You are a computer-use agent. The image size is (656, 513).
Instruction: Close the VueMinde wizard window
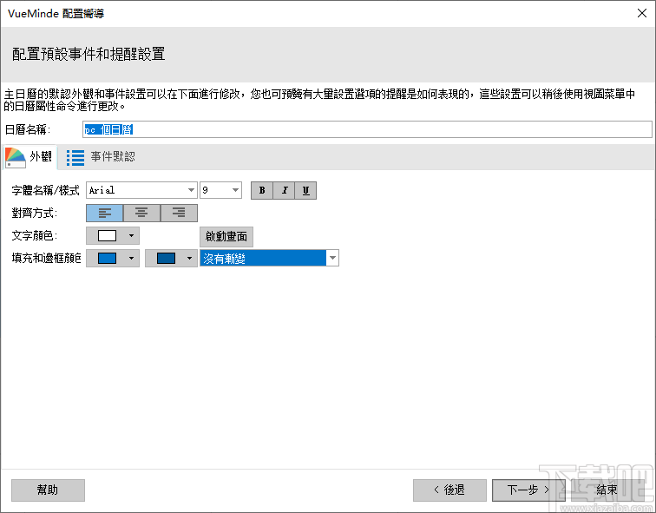click(642, 13)
